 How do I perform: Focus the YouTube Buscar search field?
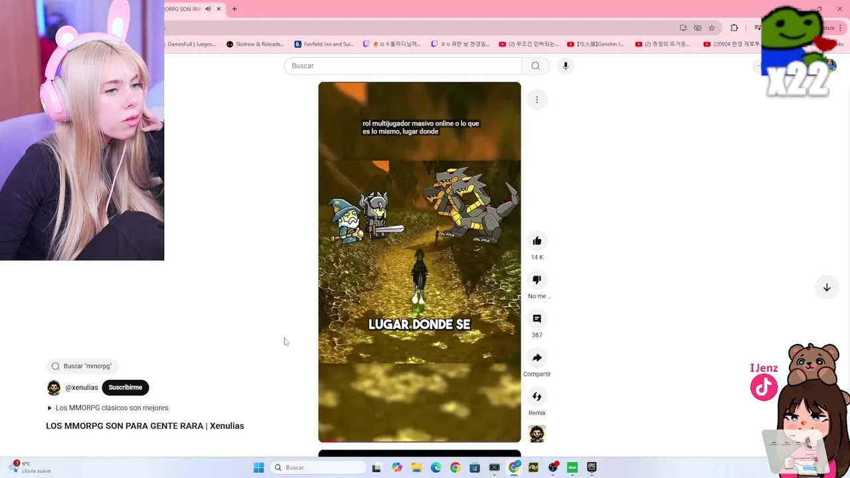[403, 66]
